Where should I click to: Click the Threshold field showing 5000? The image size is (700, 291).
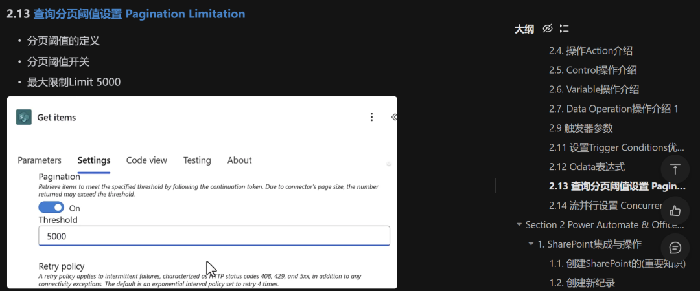tap(215, 236)
